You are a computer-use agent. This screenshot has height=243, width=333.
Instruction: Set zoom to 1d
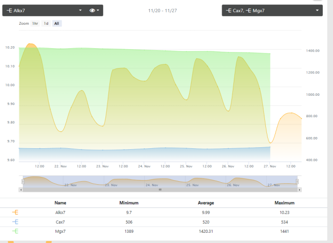coord(46,23)
